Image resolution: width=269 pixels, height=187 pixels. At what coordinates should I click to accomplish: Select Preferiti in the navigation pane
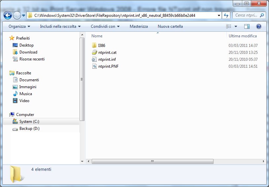23,38
